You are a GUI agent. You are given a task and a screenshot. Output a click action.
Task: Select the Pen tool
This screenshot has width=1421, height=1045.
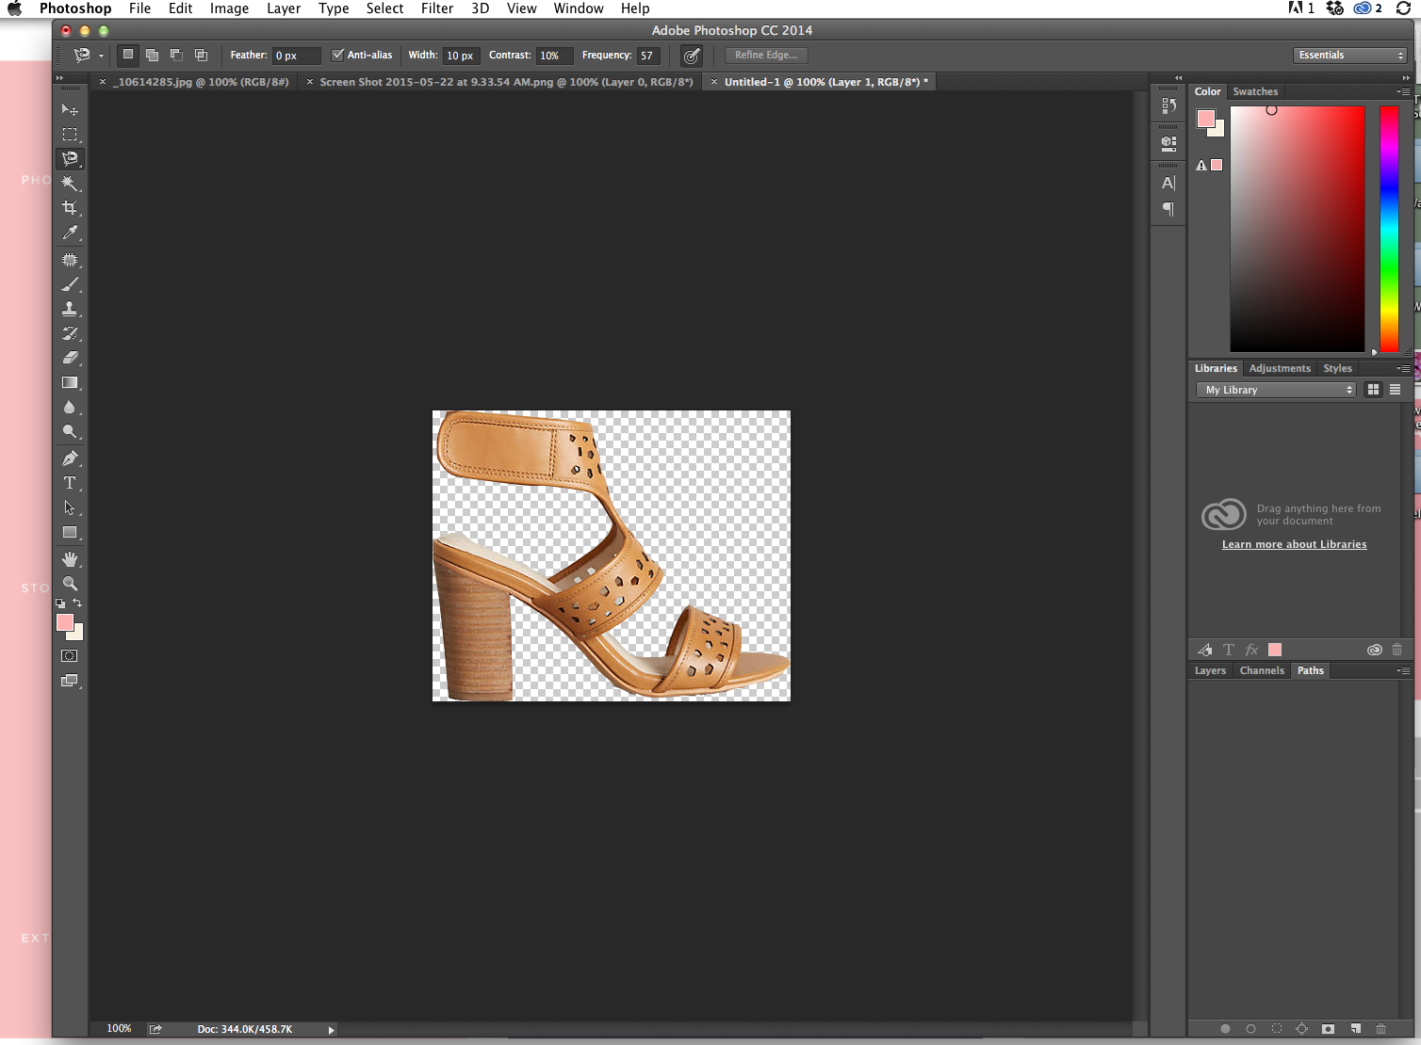point(70,458)
